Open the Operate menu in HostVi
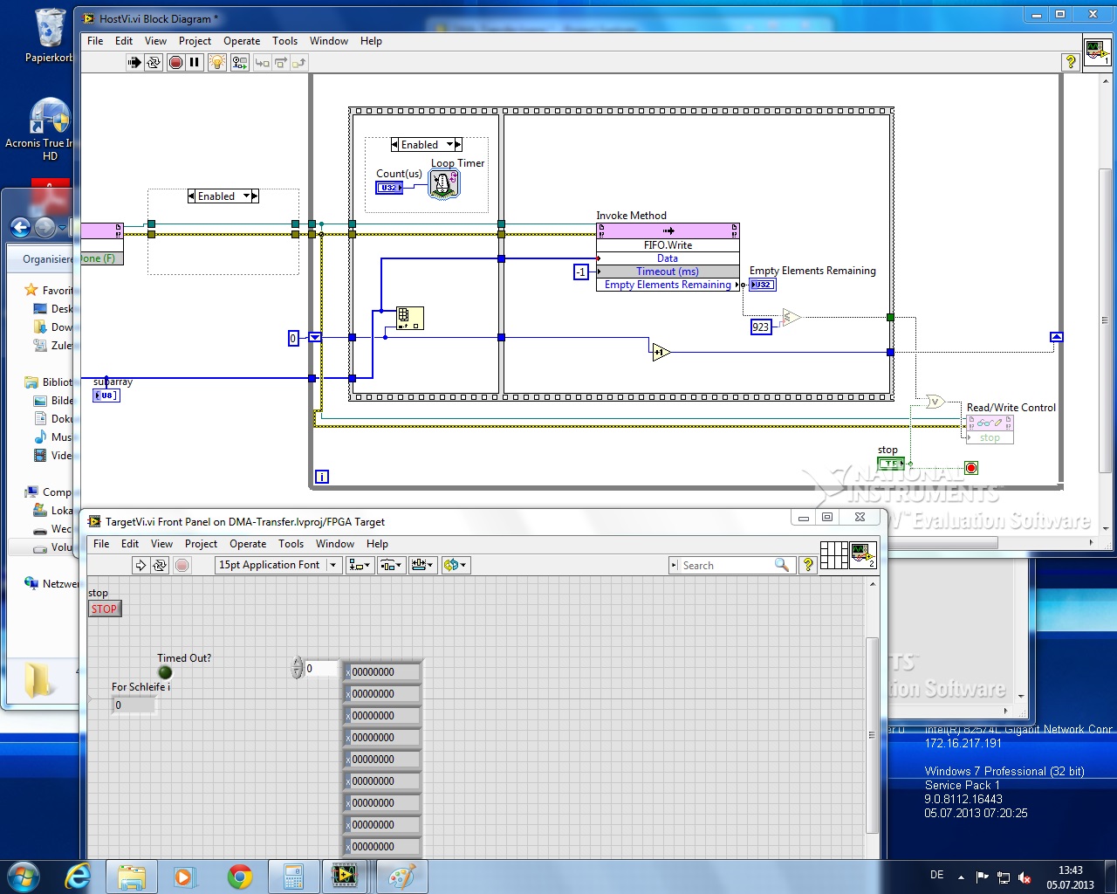The image size is (1117, 894). [241, 41]
